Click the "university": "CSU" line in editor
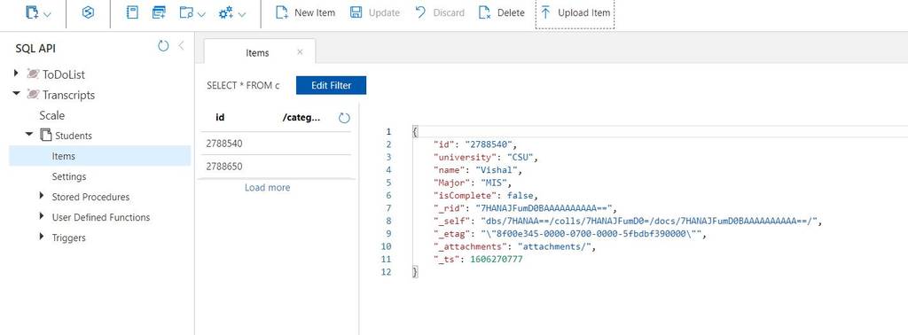Viewport: 908px width, 335px height. click(487, 157)
